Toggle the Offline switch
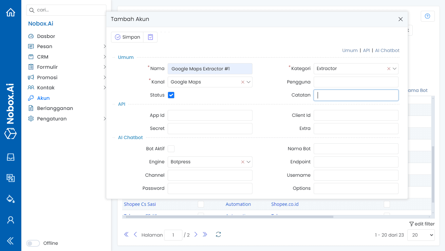Viewport: 445px width, 251px height. tap(33, 243)
